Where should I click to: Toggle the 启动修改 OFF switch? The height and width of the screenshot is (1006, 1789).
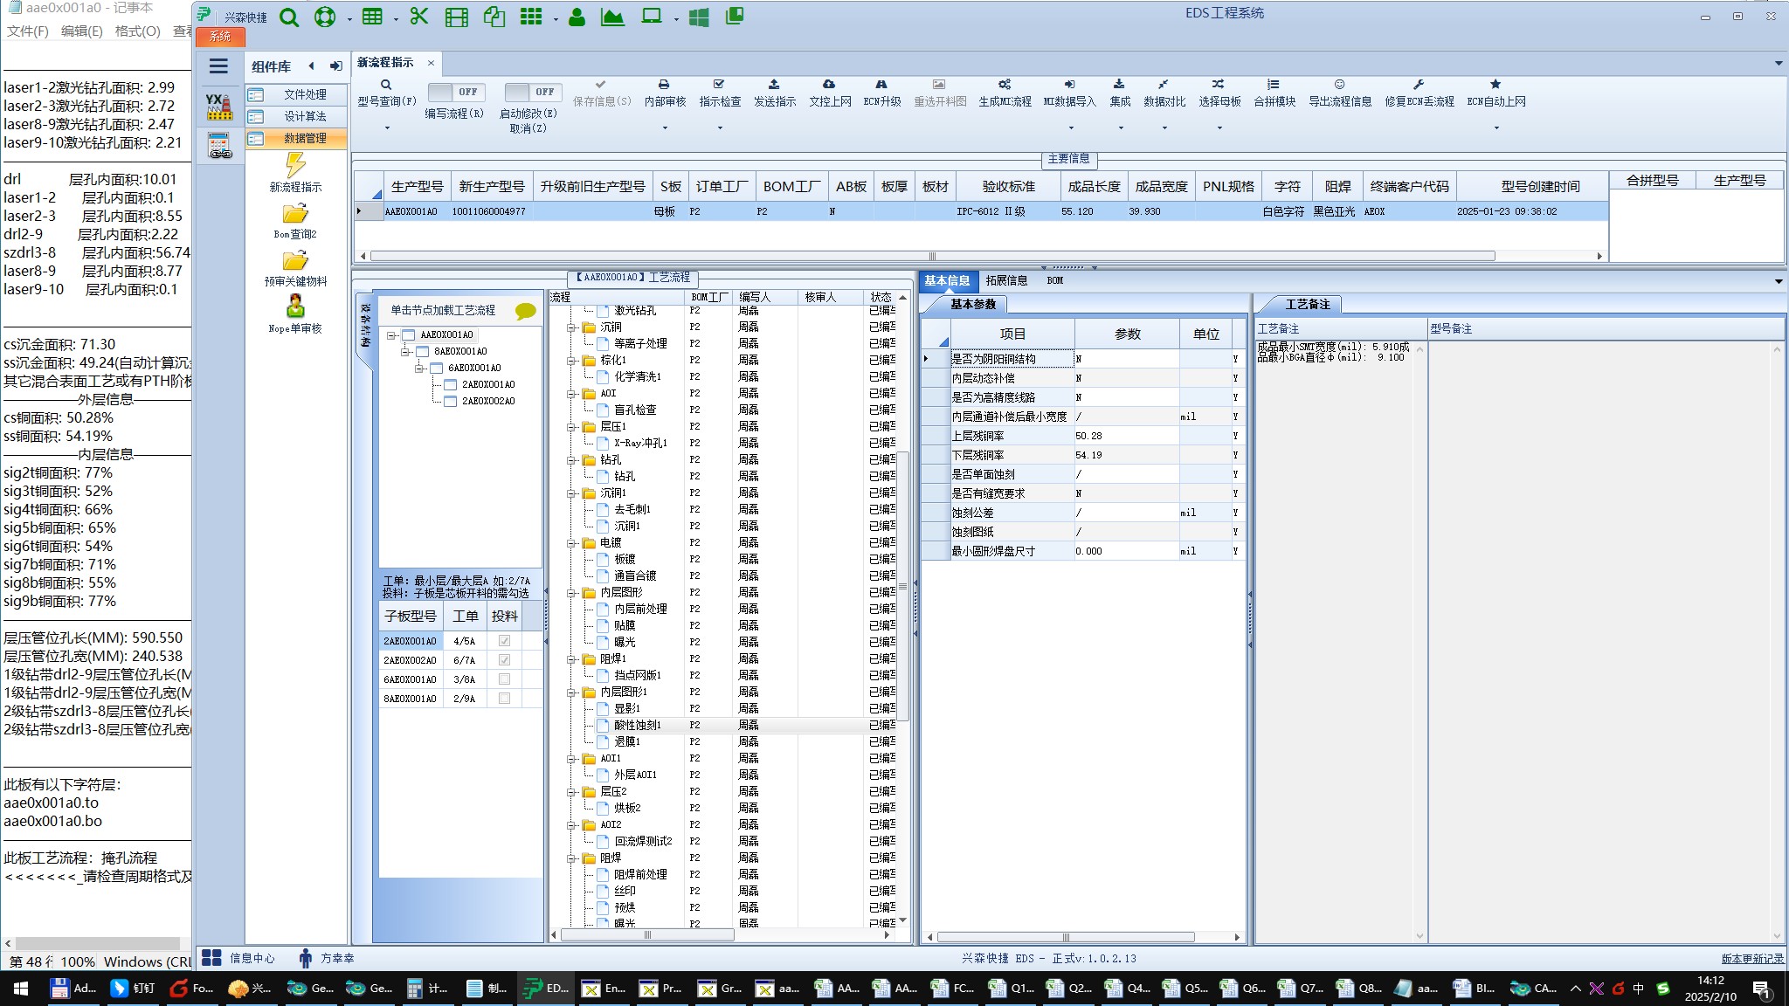pos(533,92)
